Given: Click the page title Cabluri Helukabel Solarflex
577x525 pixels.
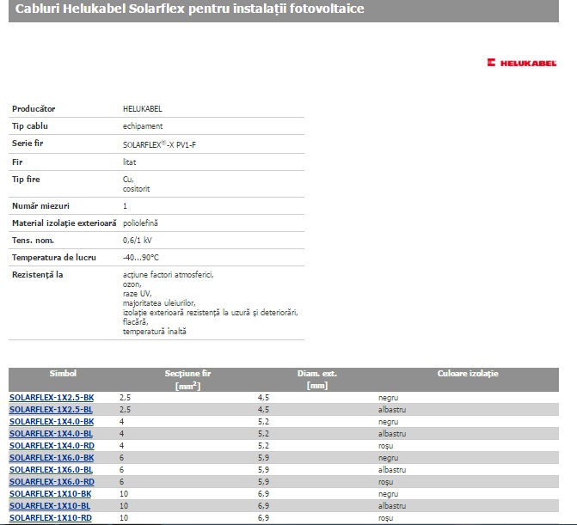Looking at the screenshot, I should click(189, 9).
